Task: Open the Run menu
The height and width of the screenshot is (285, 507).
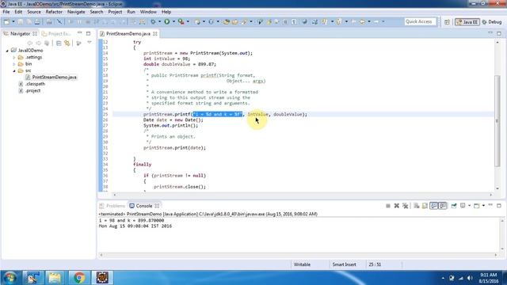Action: pos(131,12)
